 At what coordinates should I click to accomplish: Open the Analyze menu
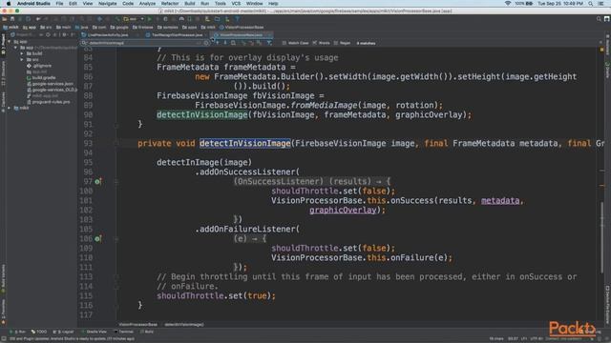[x=147, y=4]
